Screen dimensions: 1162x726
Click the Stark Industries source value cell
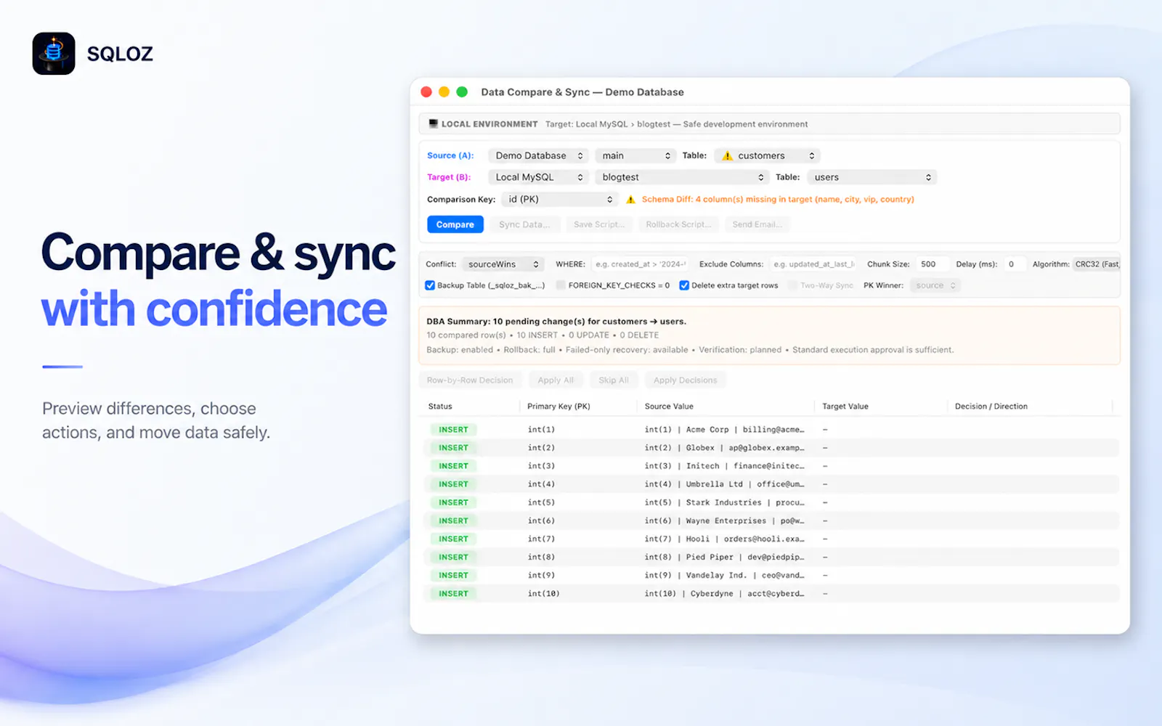(x=724, y=502)
